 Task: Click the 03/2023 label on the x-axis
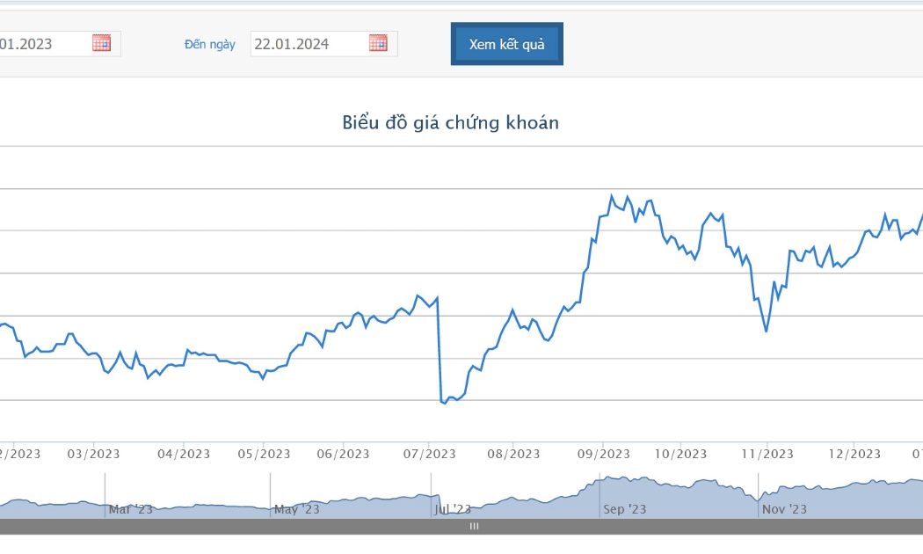[93, 454]
